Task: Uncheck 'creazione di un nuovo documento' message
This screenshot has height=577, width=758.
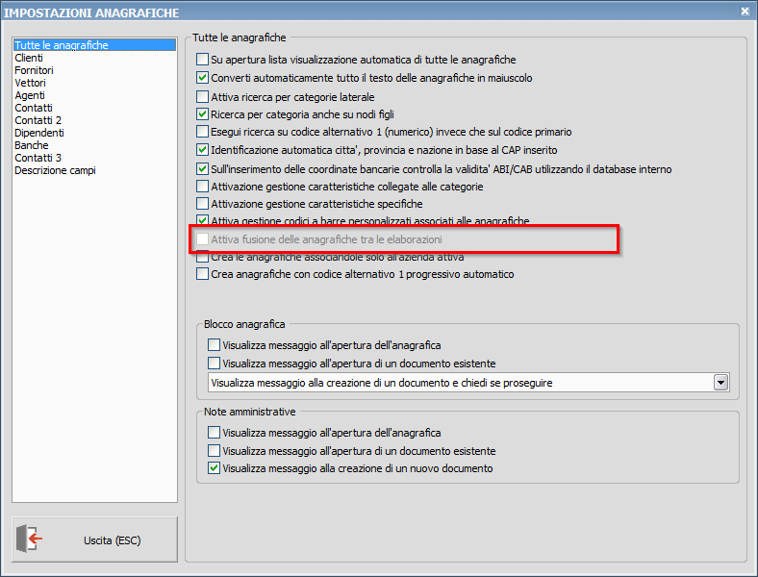Action: [x=214, y=468]
